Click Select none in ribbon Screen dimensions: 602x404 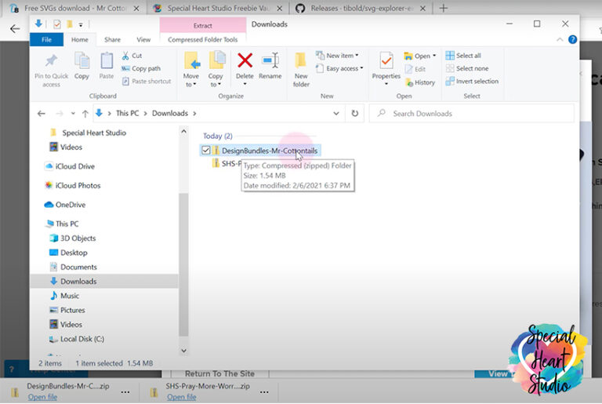coord(467,68)
